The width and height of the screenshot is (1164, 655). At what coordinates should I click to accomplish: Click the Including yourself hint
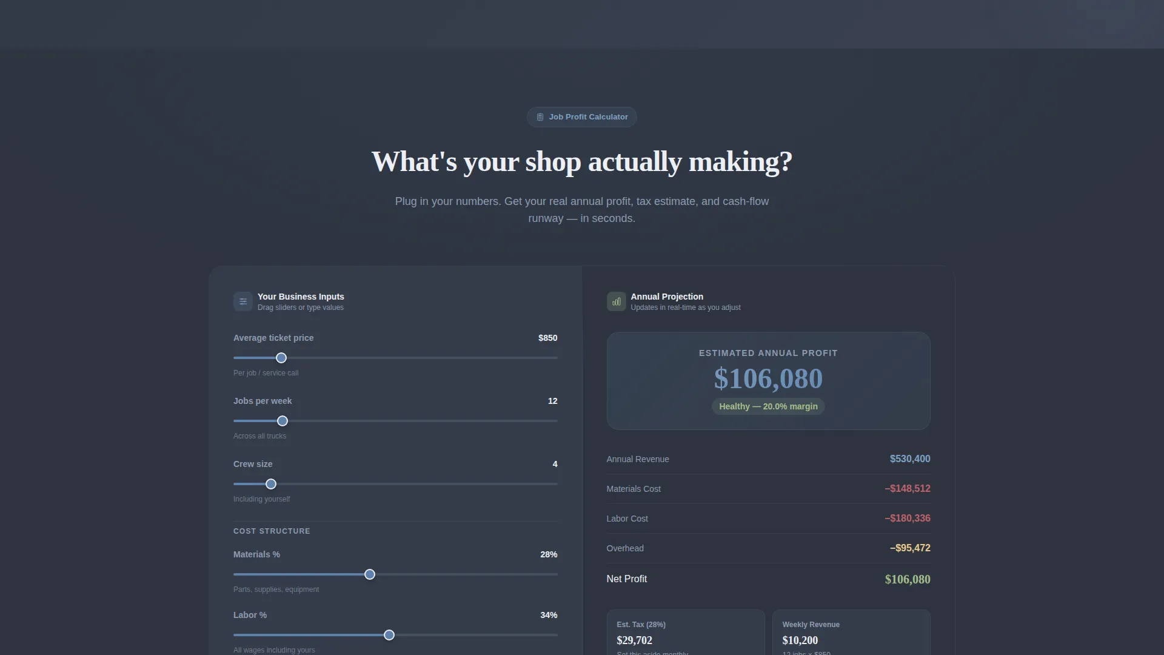pos(261,499)
